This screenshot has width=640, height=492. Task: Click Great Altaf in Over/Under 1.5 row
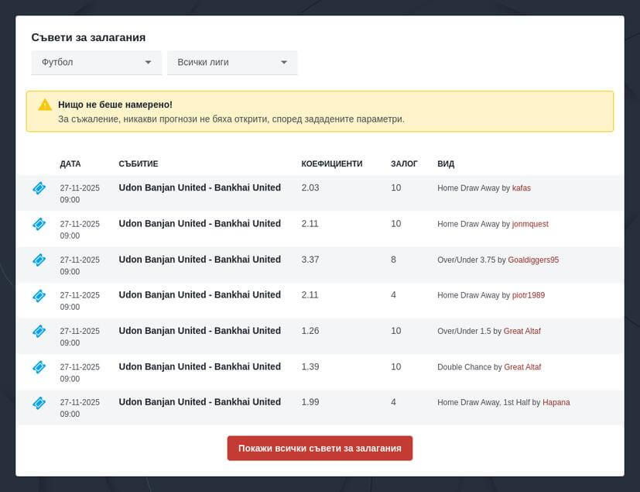click(x=522, y=331)
